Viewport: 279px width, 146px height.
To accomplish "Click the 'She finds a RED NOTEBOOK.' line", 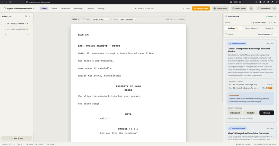I will tap(96, 61).
